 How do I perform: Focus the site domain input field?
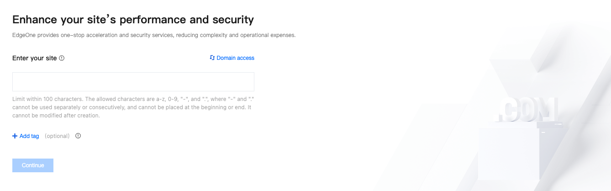tap(133, 82)
